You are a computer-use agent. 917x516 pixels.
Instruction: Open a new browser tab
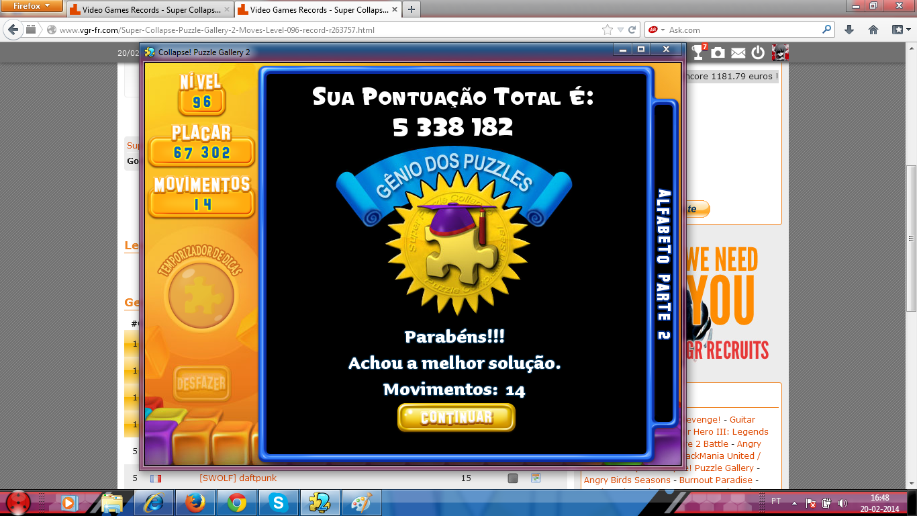[x=411, y=9]
